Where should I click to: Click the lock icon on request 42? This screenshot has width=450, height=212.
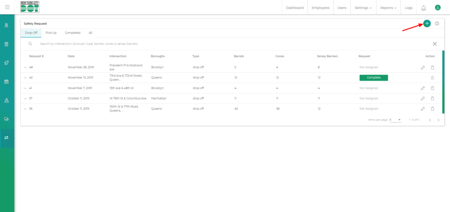[x=432, y=78]
